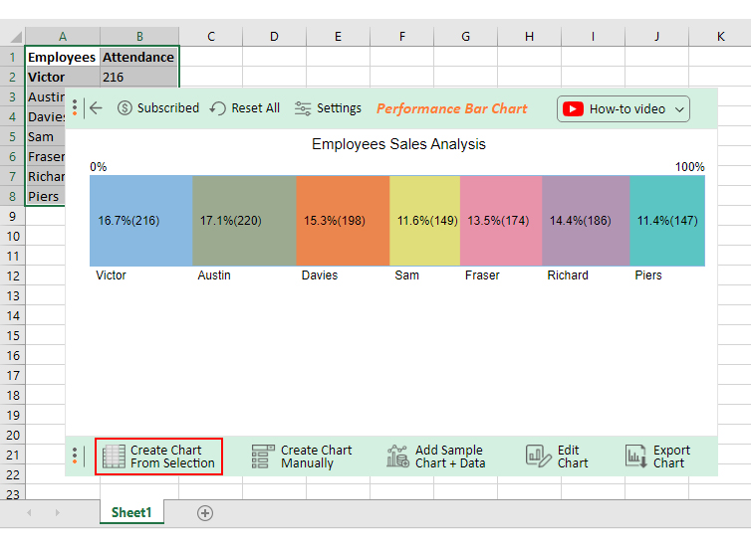
Task: Select row 1 header
Action: tap(13, 57)
